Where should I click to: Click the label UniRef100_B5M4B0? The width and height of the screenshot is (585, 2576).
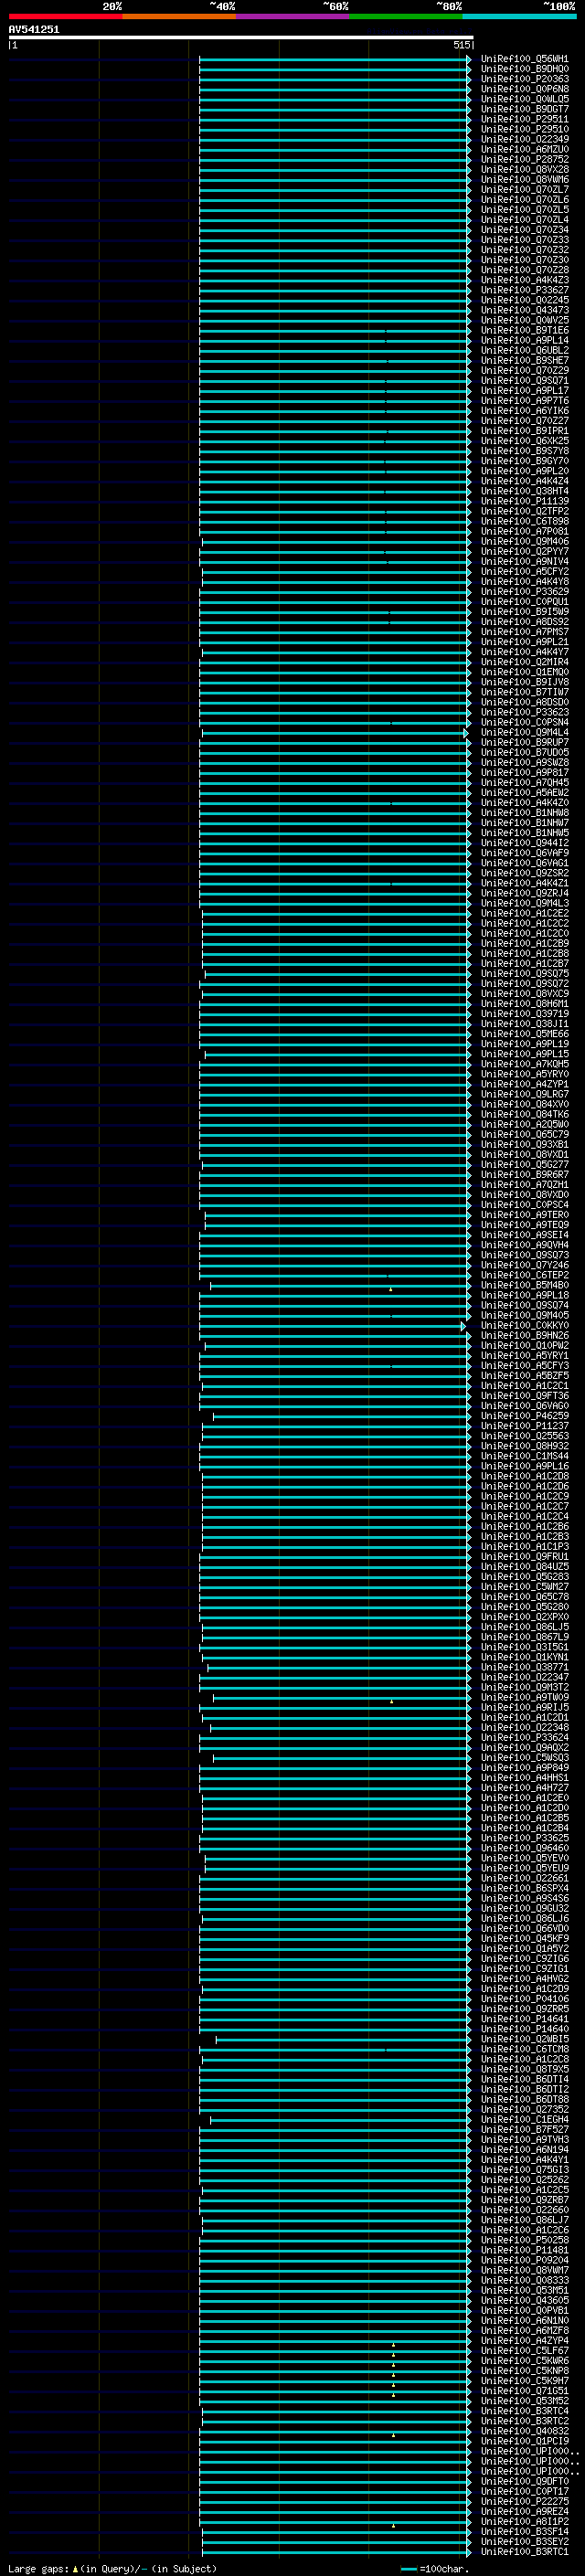tap(525, 1285)
